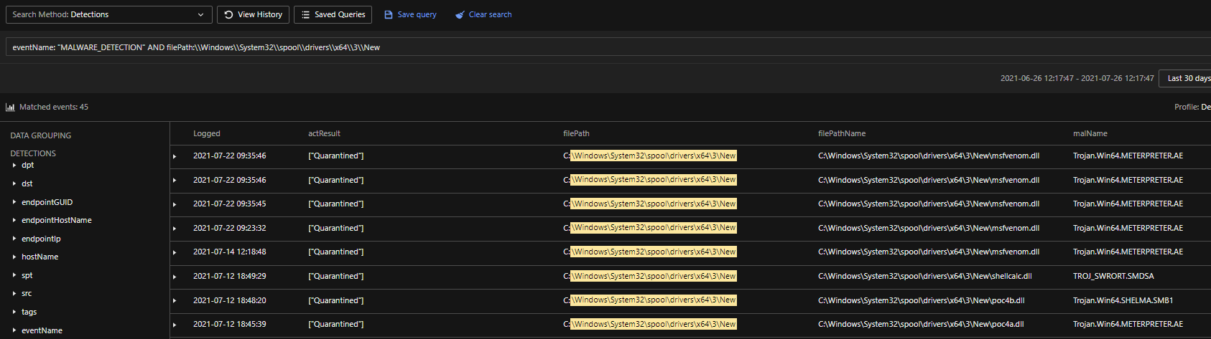Image resolution: width=1211 pixels, height=339 pixels.
Task: Expand the tags grouping
Action: click(14, 312)
